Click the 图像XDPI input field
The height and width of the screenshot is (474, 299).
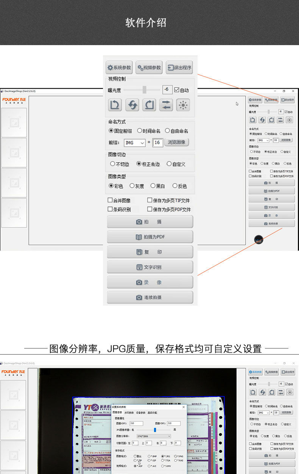pos(137,423)
